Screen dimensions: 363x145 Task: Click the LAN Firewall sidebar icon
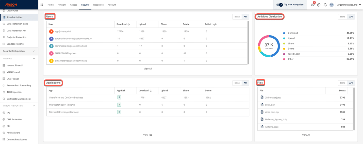pyautogui.click(x=4, y=79)
